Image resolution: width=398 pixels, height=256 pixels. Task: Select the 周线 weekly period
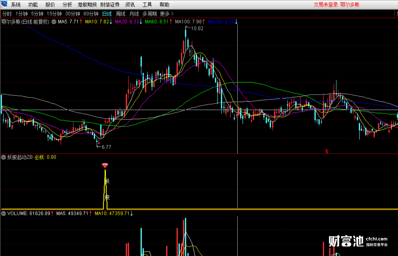point(121,14)
